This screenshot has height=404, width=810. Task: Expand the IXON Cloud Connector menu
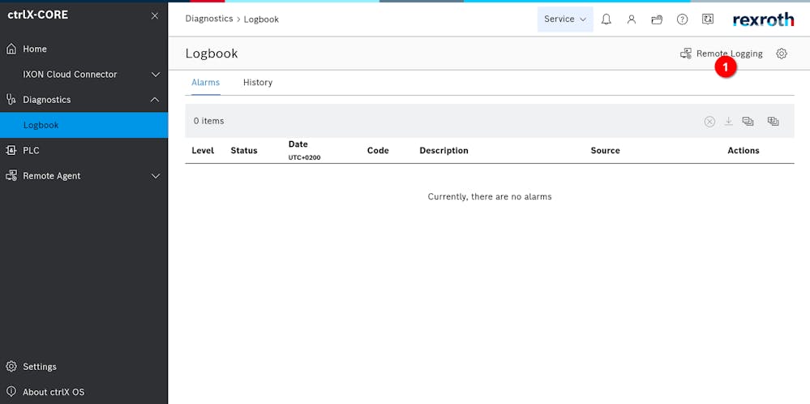click(x=156, y=75)
